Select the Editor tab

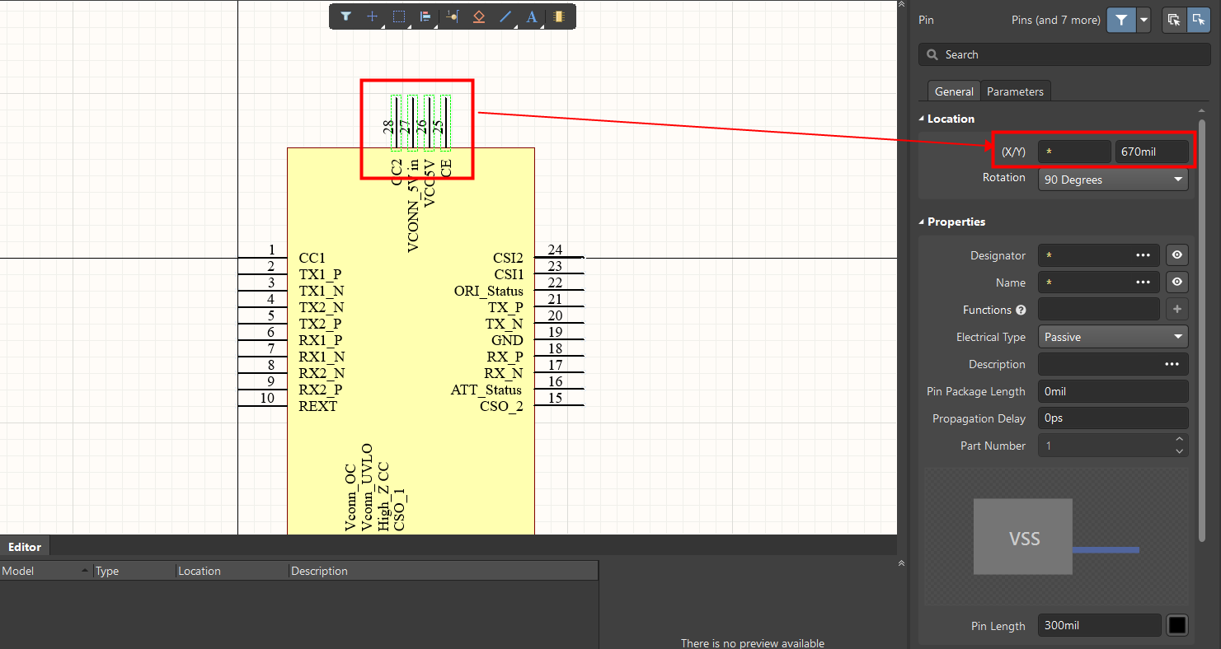pos(25,547)
